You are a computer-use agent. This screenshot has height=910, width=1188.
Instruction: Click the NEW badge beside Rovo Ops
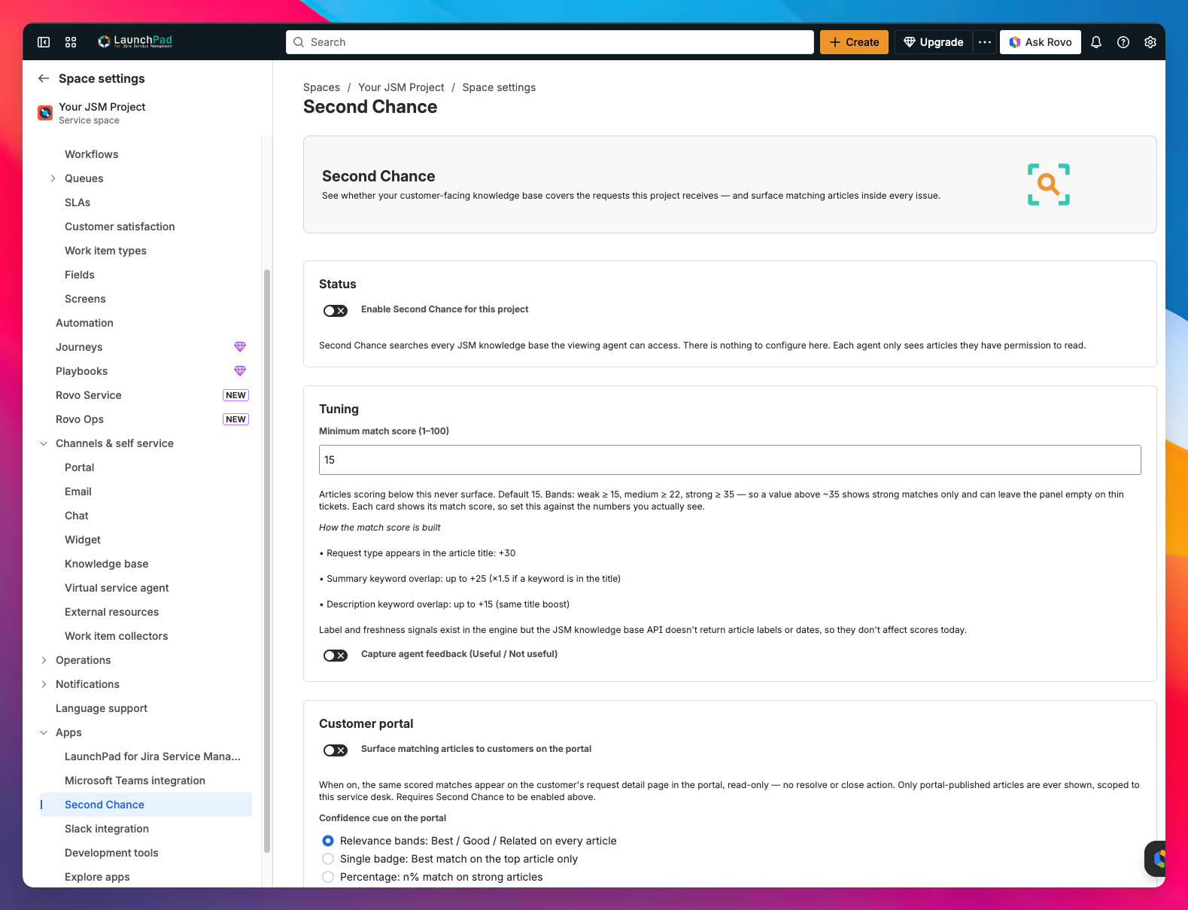click(235, 419)
